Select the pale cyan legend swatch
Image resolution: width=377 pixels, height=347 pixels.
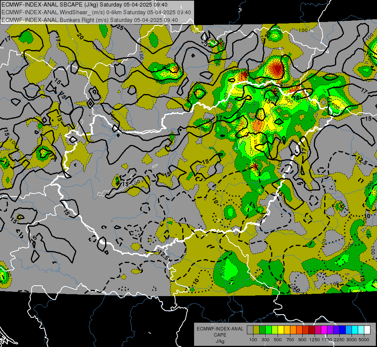(361, 330)
